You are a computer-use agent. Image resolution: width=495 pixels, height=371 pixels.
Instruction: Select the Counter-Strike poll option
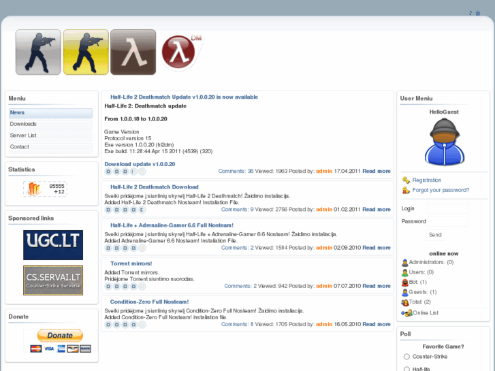pos(406,357)
